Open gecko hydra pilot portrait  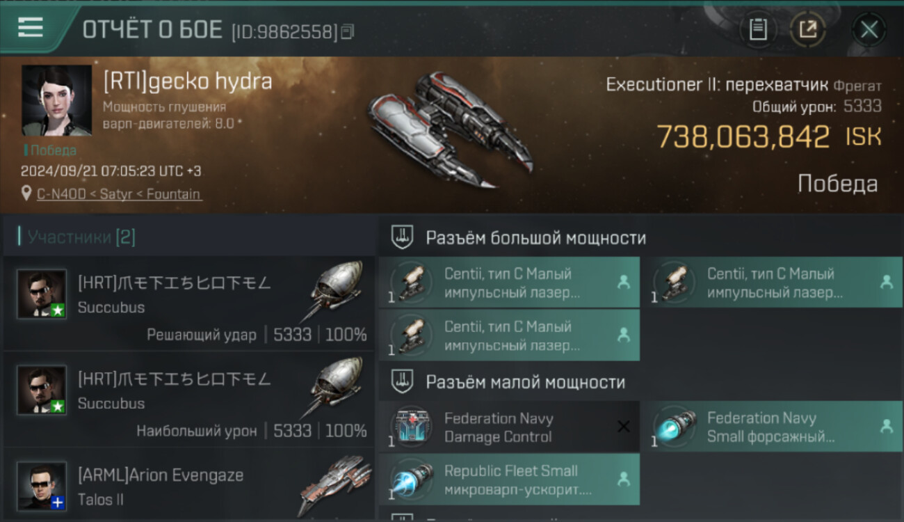click(x=56, y=100)
